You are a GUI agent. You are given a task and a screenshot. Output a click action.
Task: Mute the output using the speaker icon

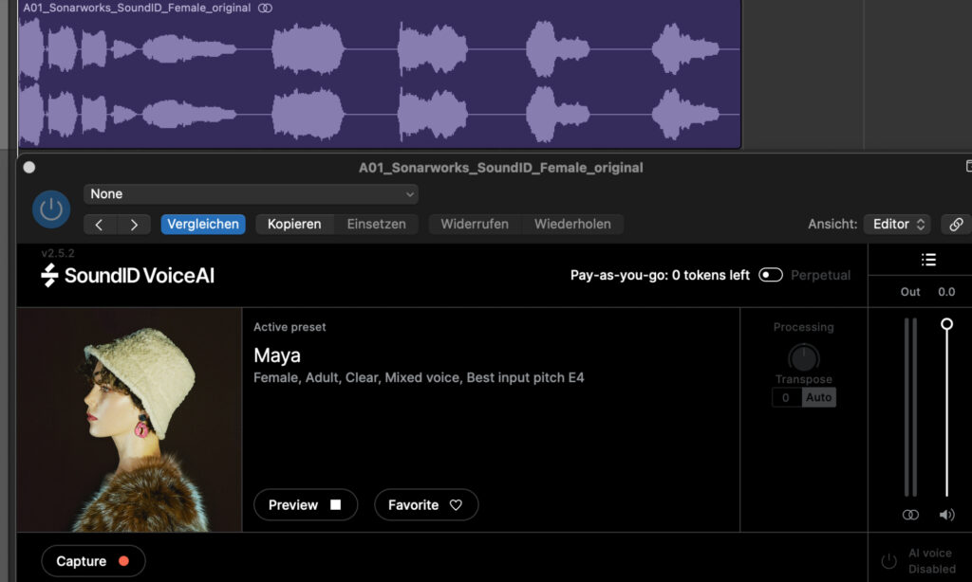point(946,514)
